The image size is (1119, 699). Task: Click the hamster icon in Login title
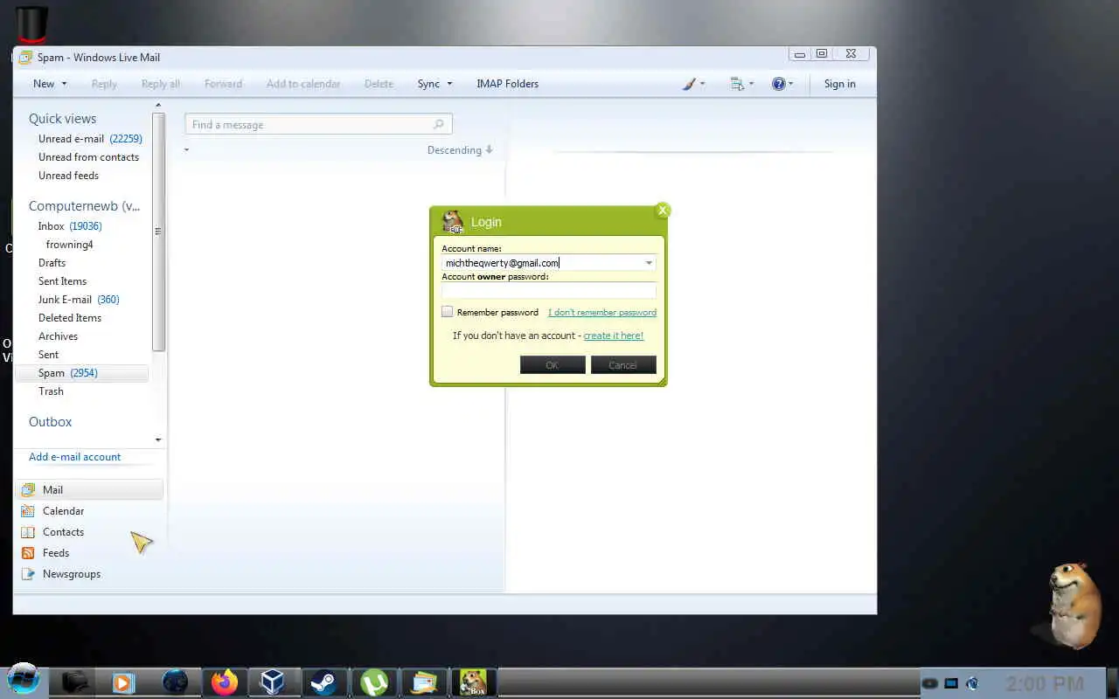(452, 222)
